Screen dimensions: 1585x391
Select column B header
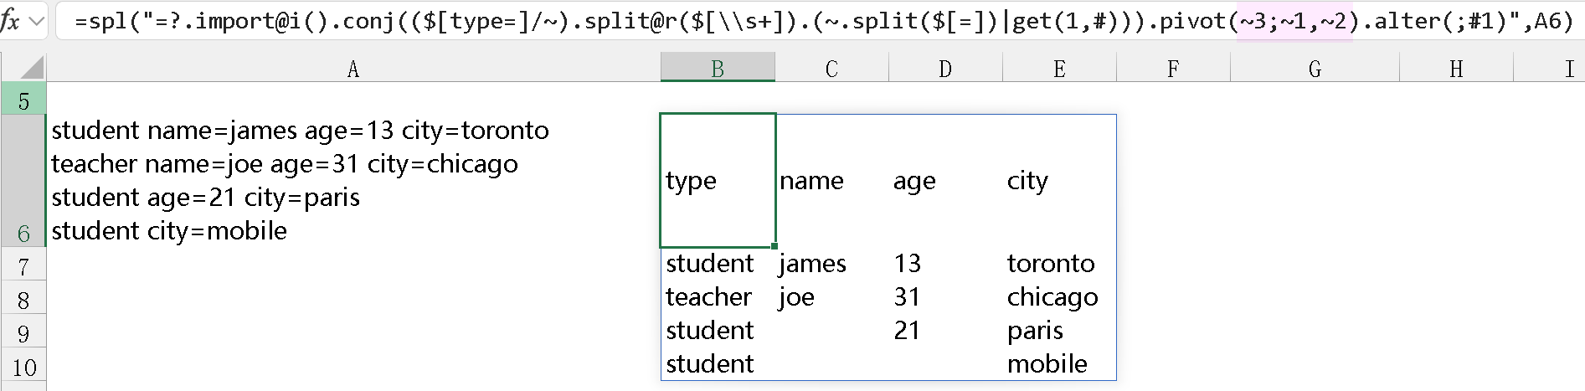click(718, 69)
